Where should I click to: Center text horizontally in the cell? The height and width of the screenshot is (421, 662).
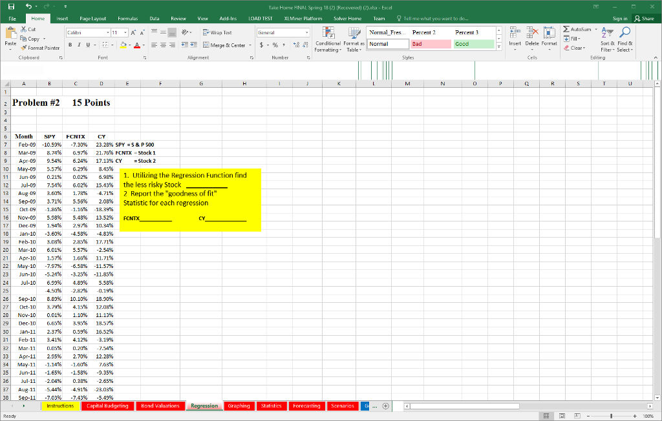click(163, 45)
